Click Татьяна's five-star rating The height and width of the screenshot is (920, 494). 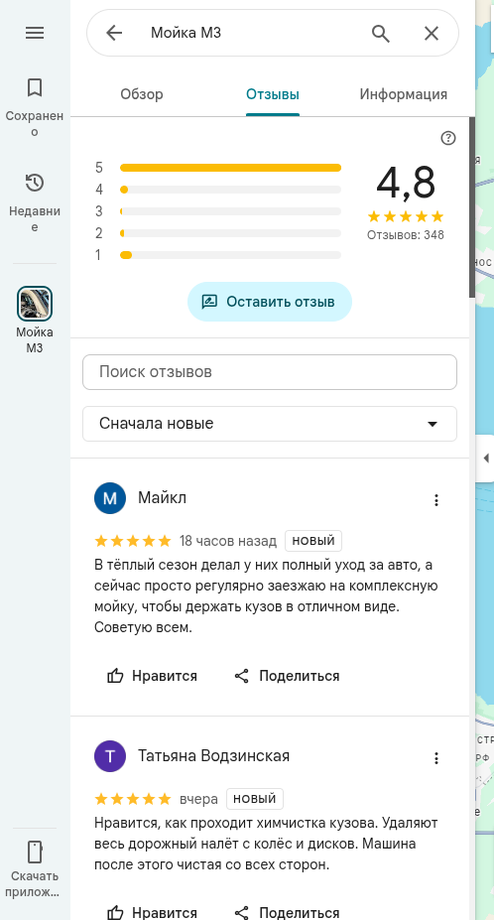tap(133, 799)
